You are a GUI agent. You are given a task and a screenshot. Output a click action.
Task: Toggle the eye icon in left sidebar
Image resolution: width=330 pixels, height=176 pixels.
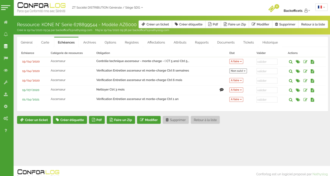(6, 70)
